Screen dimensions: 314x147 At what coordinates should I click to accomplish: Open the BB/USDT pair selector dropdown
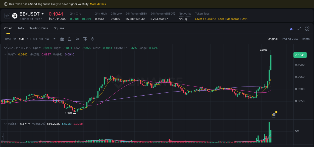42,14
